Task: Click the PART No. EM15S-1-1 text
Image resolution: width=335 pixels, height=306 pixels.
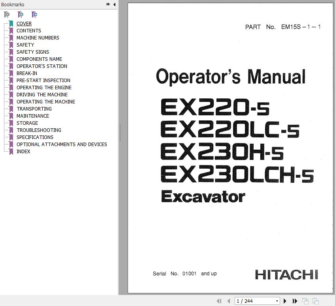Action: point(283,27)
